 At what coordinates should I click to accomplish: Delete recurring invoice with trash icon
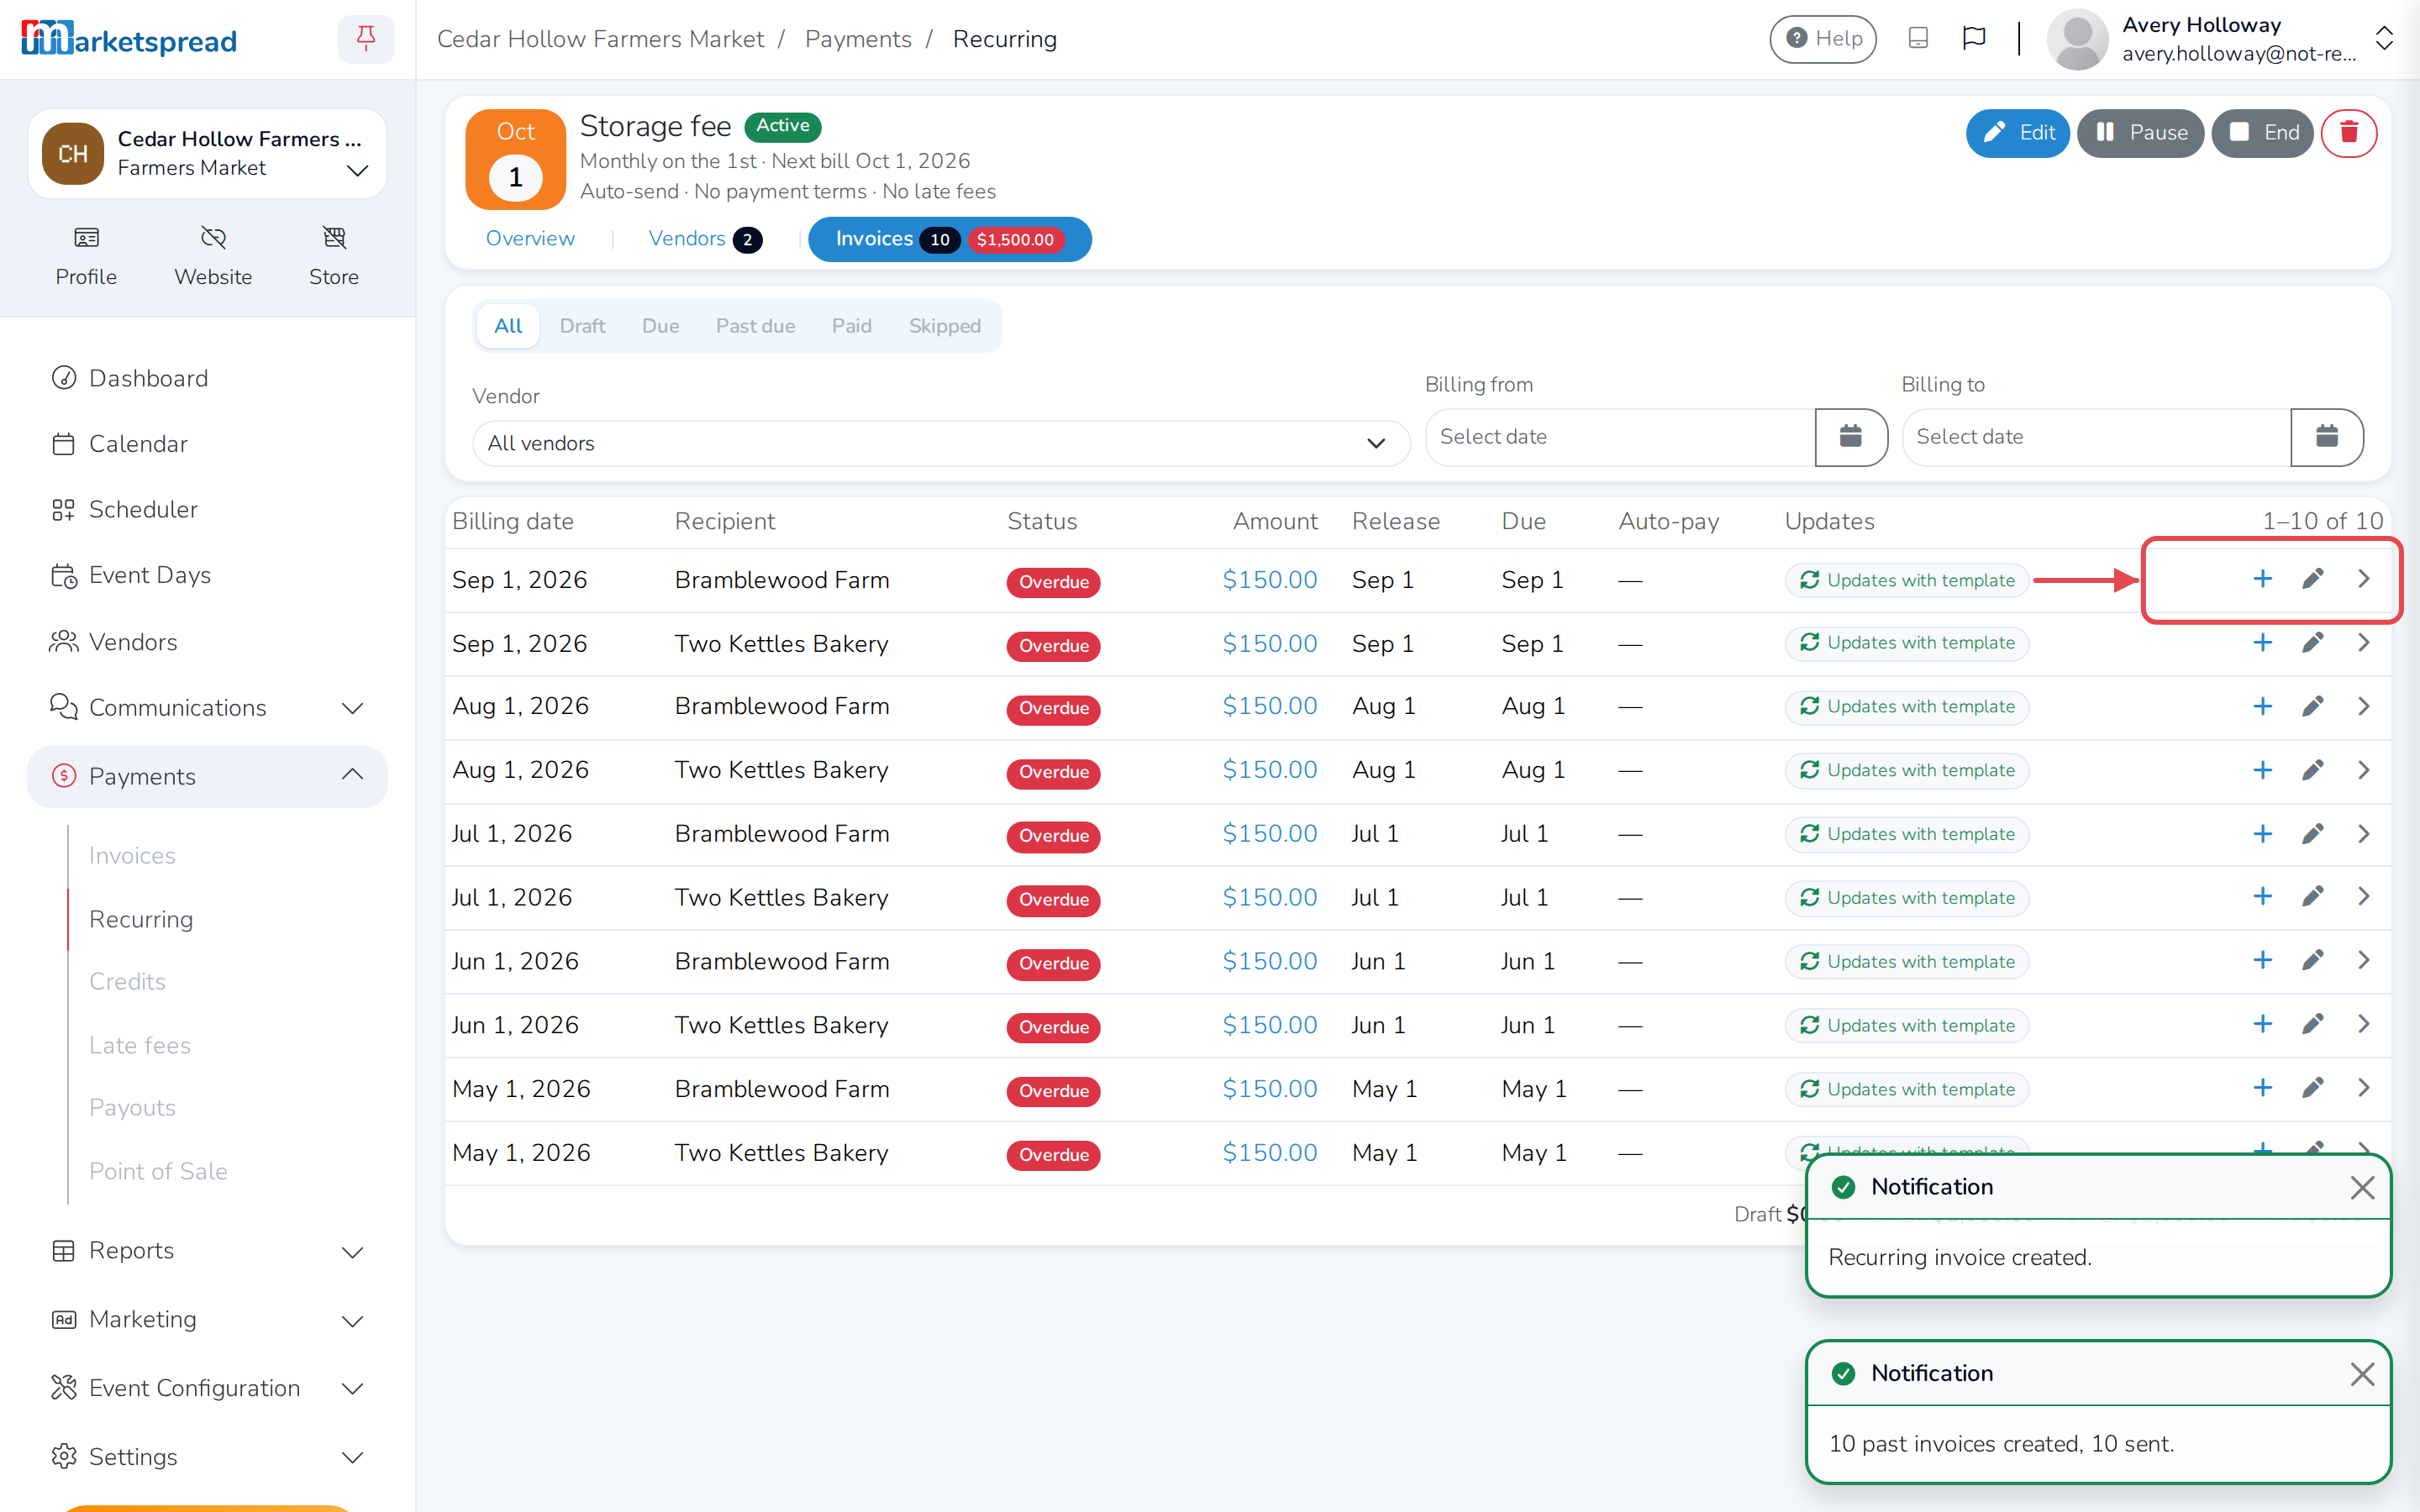coord(2348,133)
